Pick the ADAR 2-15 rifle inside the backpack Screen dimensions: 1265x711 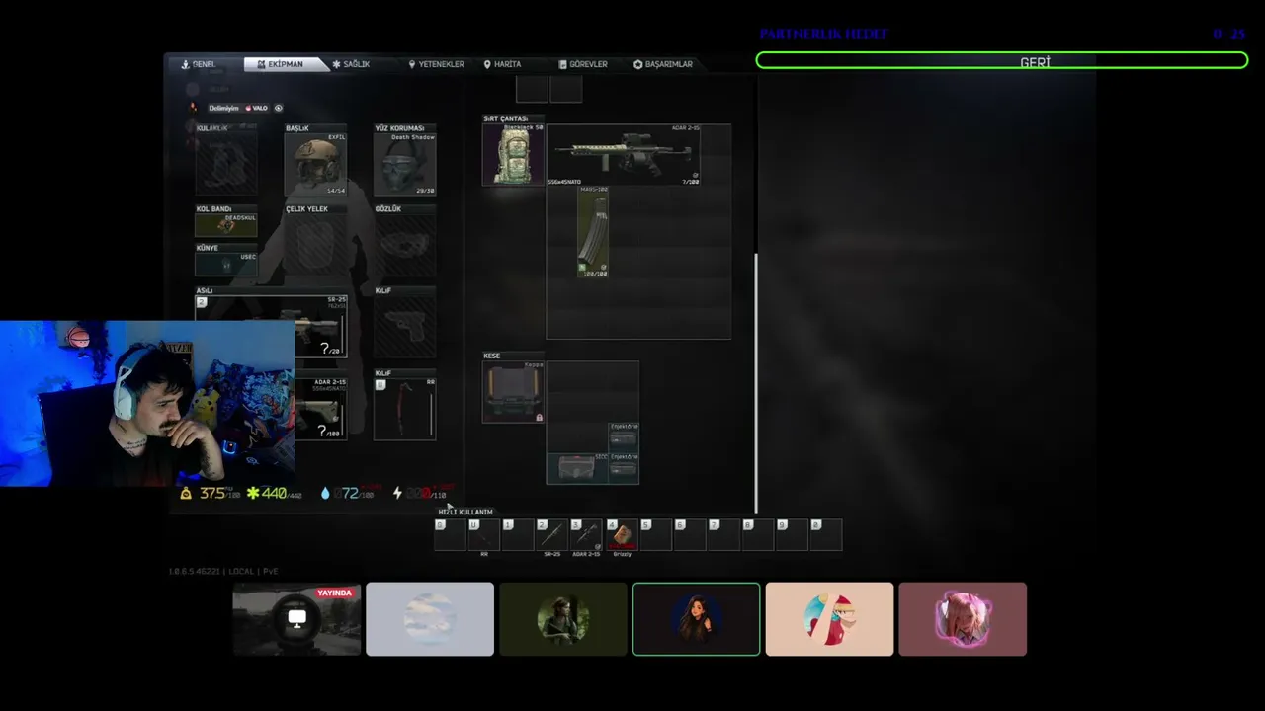(x=624, y=154)
